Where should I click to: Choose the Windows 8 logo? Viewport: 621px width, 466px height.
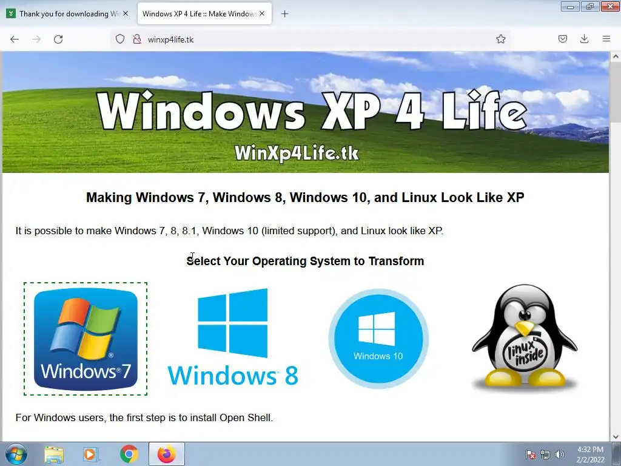[x=233, y=337]
